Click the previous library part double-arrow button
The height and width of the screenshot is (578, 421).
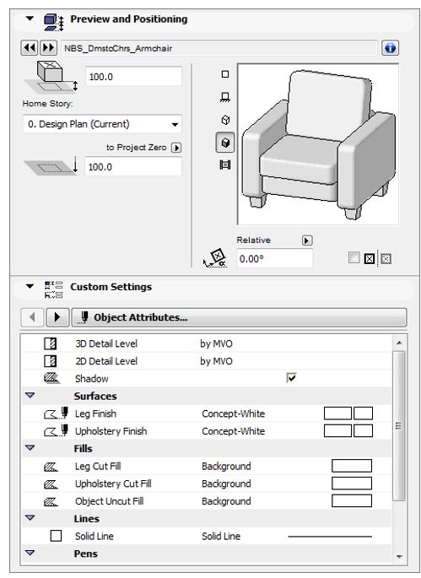tap(30, 48)
